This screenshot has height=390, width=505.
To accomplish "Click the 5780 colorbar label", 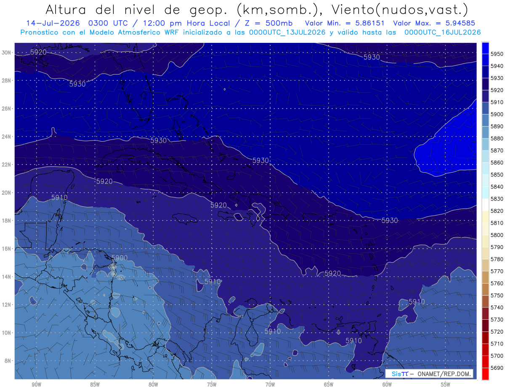I will 497,259.
